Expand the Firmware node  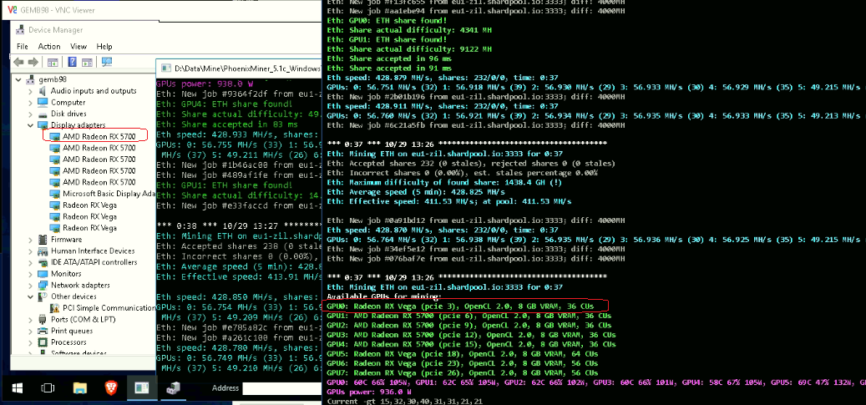click(31, 240)
